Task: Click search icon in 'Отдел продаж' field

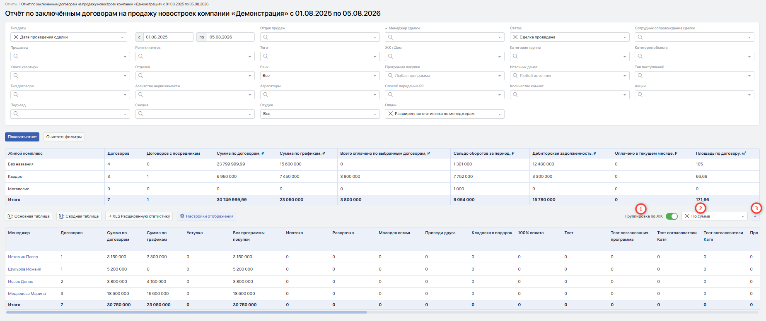Action: pos(266,37)
